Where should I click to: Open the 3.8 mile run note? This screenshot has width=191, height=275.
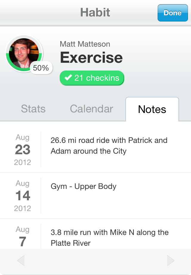coord(110,238)
